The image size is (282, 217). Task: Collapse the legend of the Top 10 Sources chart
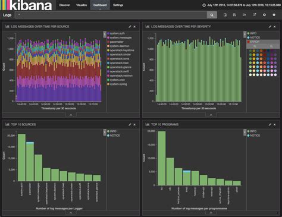click(105, 133)
